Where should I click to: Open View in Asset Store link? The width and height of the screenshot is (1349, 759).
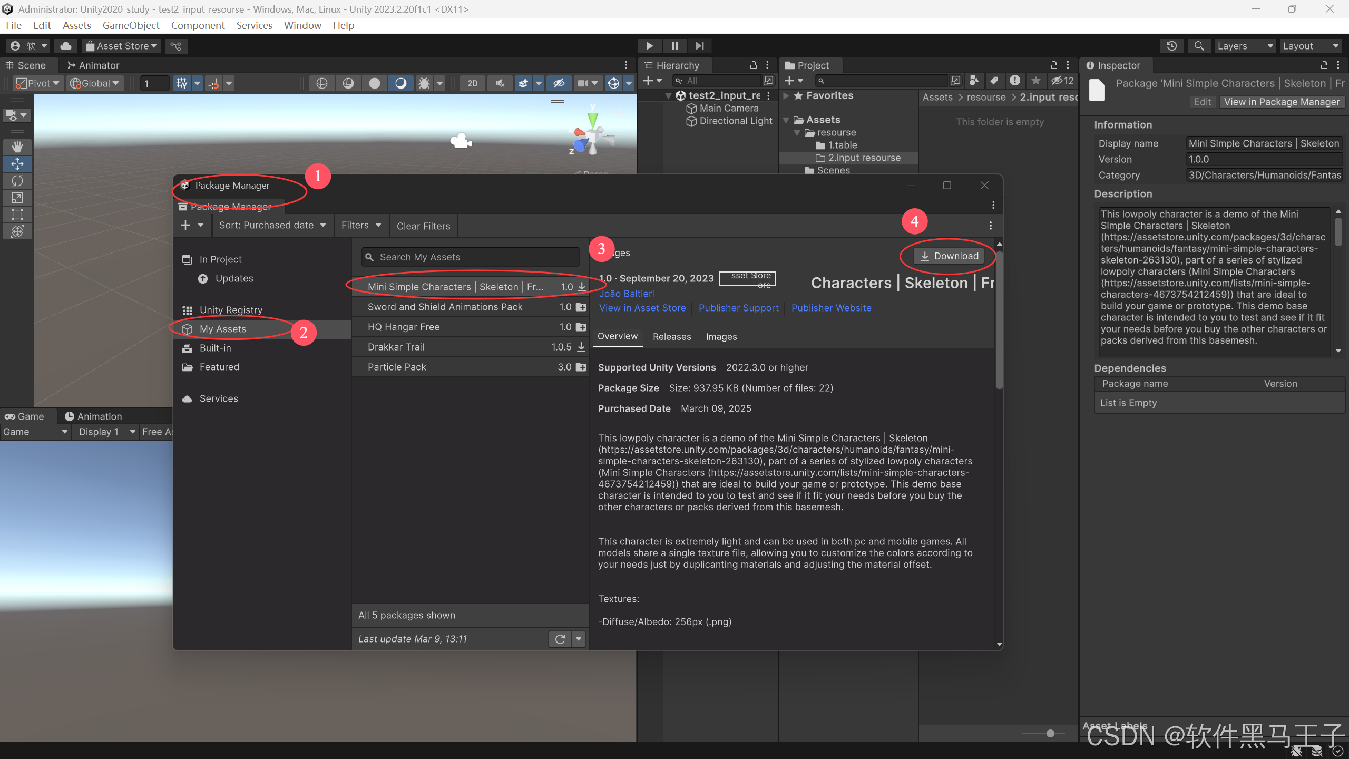pos(642,308)
